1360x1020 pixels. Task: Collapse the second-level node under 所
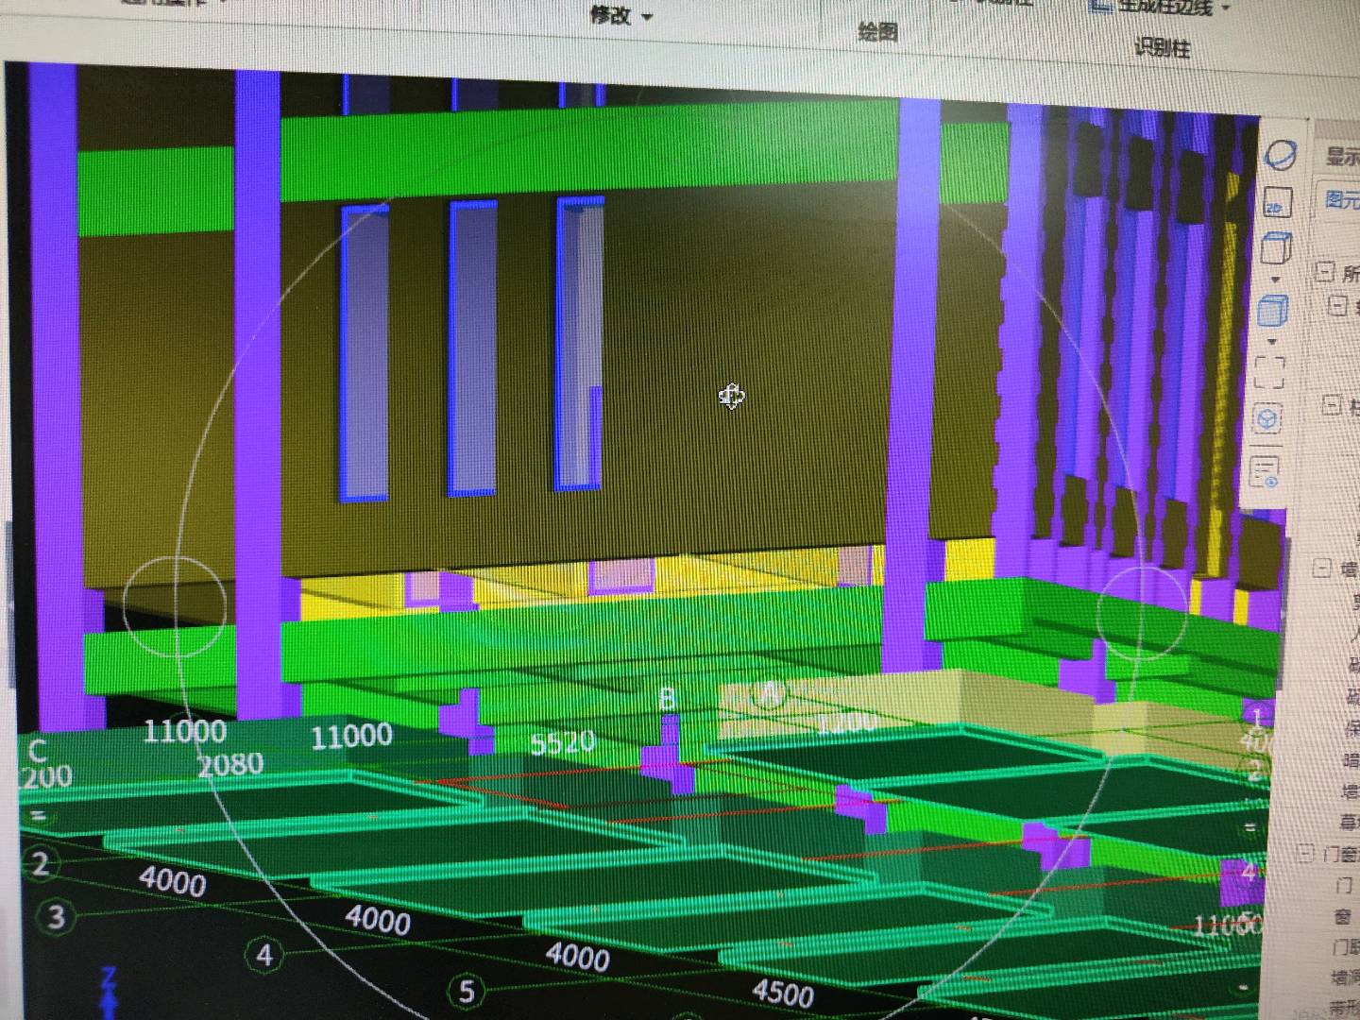click(x=1337, y=304)
